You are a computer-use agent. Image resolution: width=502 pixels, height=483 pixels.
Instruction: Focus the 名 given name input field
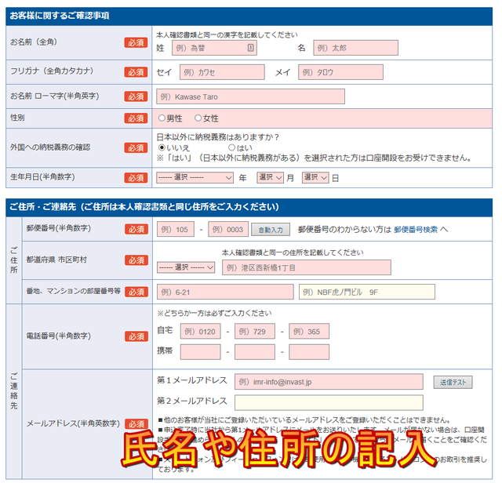[355, 48]
